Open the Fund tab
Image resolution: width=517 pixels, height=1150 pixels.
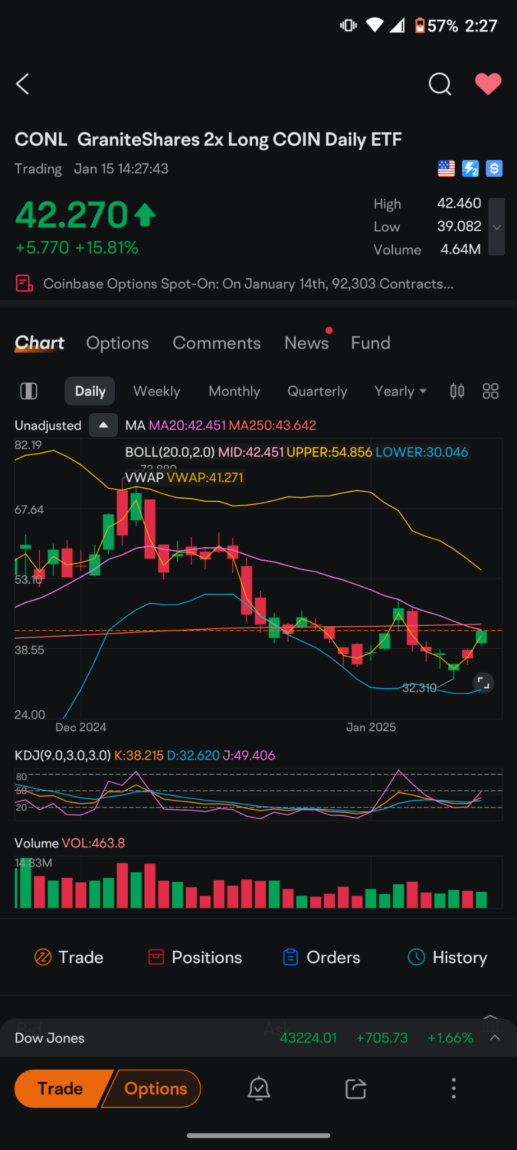coord(371,343)
